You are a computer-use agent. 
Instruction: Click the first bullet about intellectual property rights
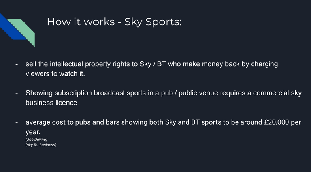pyautogui.click(x=152, y=69)
